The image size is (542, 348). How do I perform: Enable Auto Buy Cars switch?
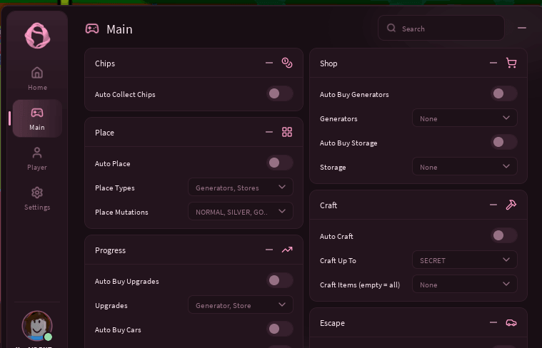tap(280, 329)
